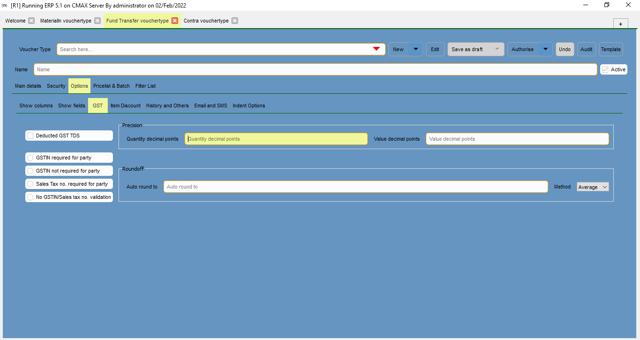Add a new tab with plus button
640x340 pixels.
[620, 24]
